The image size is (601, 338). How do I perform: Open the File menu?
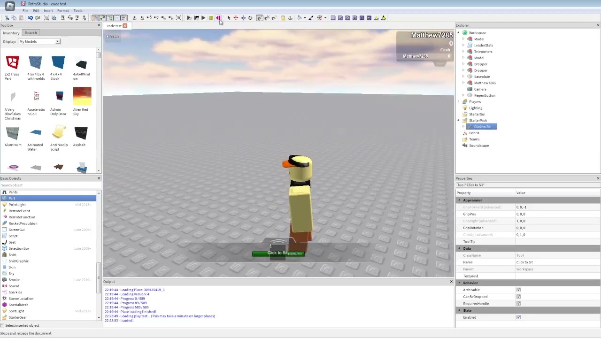(x=25, y=10)
